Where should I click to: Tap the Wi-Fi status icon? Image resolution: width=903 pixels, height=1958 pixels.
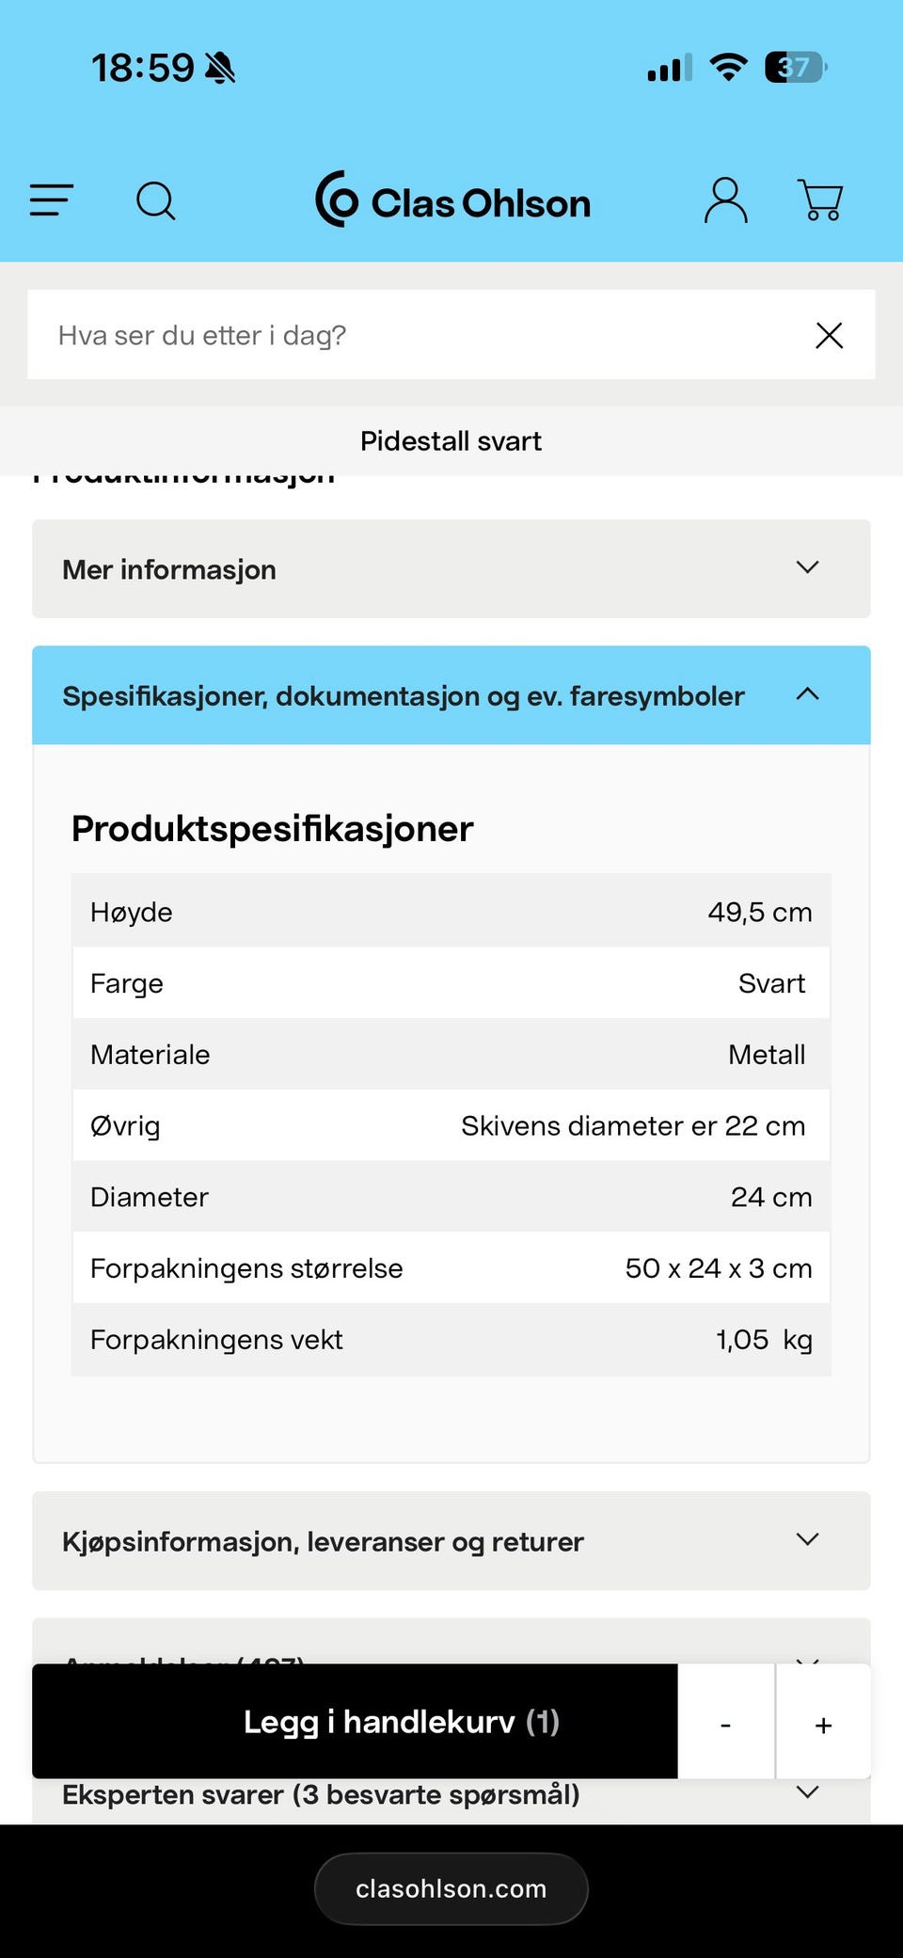pos(728,68)
